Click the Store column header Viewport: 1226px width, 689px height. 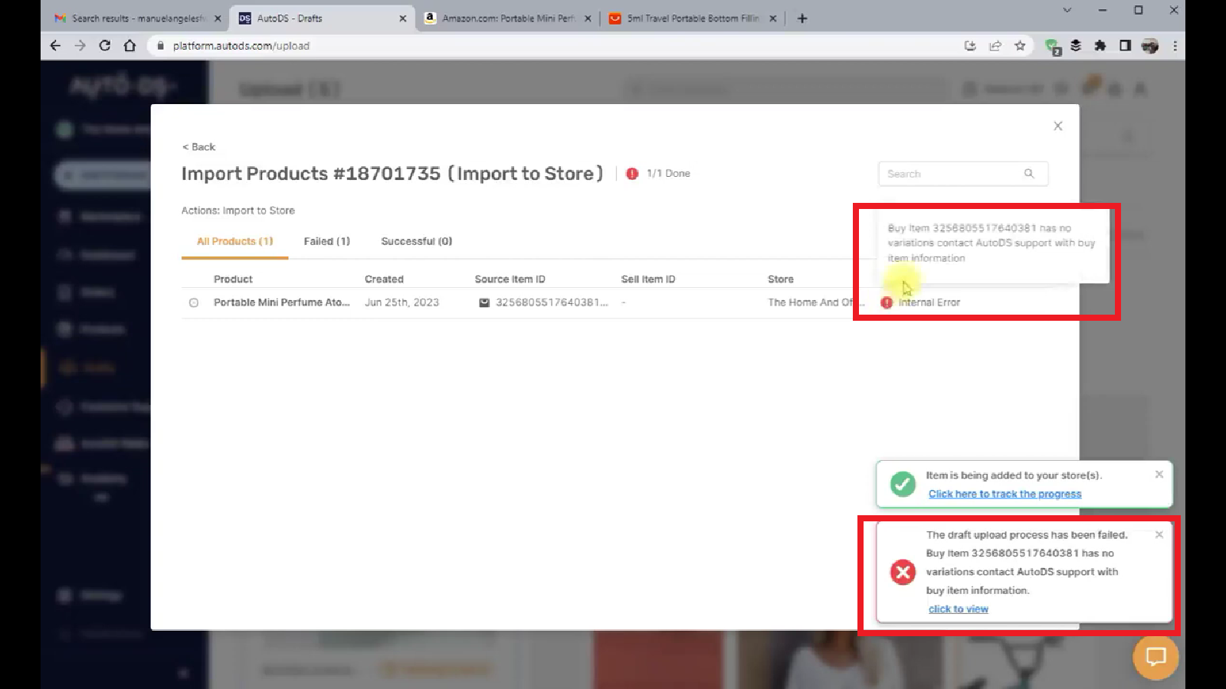click(x=781, y=279)
